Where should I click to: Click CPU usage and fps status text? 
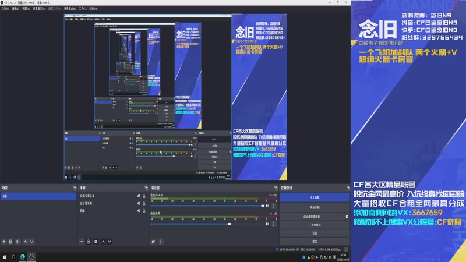point(330,250)
